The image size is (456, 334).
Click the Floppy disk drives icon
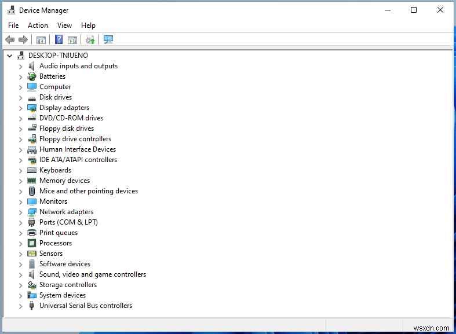coord(32,128)
